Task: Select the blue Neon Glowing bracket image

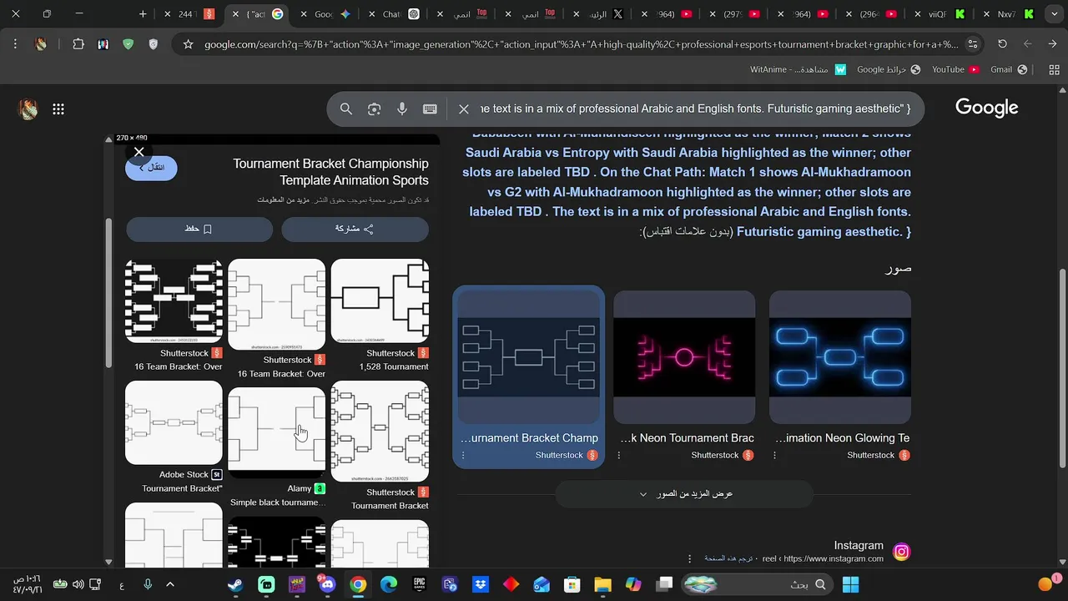Action: click(x=840, y=357)
